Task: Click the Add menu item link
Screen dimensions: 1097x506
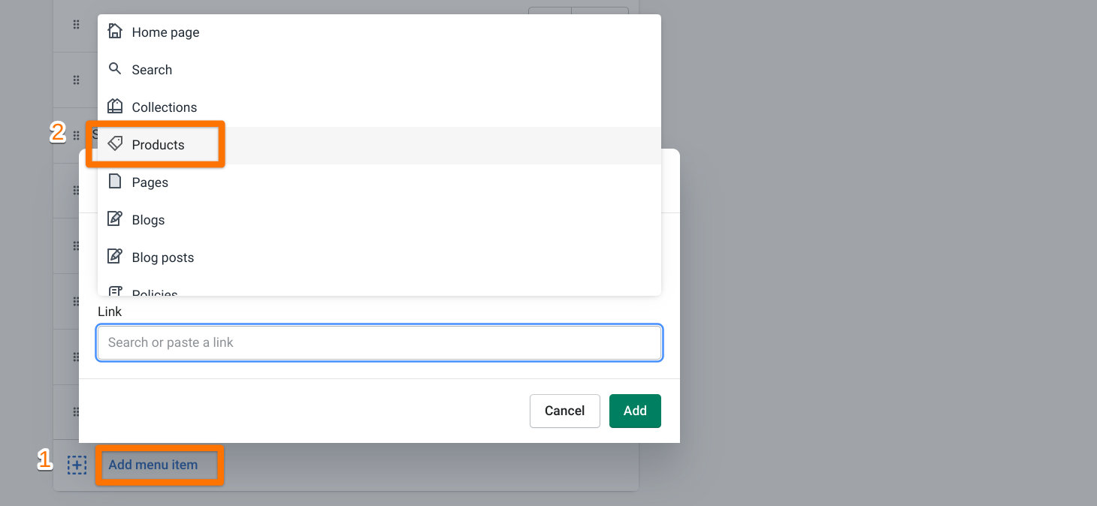Action: pos(153,465)
